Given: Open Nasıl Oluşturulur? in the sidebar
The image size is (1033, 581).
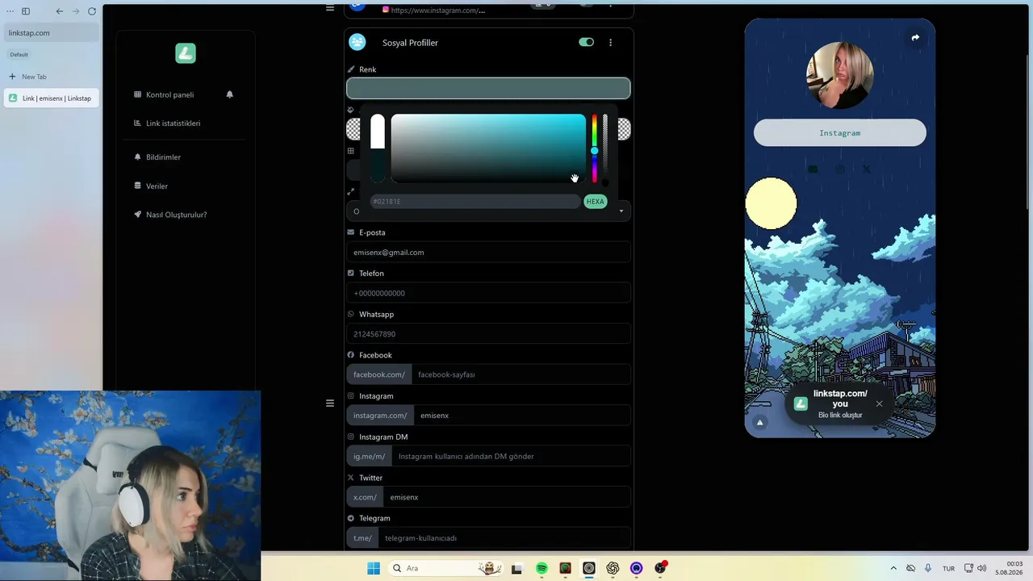Looking at the screenshot, I should [177, 215].
